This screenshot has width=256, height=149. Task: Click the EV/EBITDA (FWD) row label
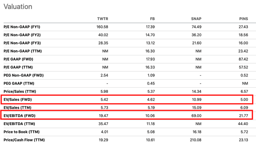[x=20, y=116]
